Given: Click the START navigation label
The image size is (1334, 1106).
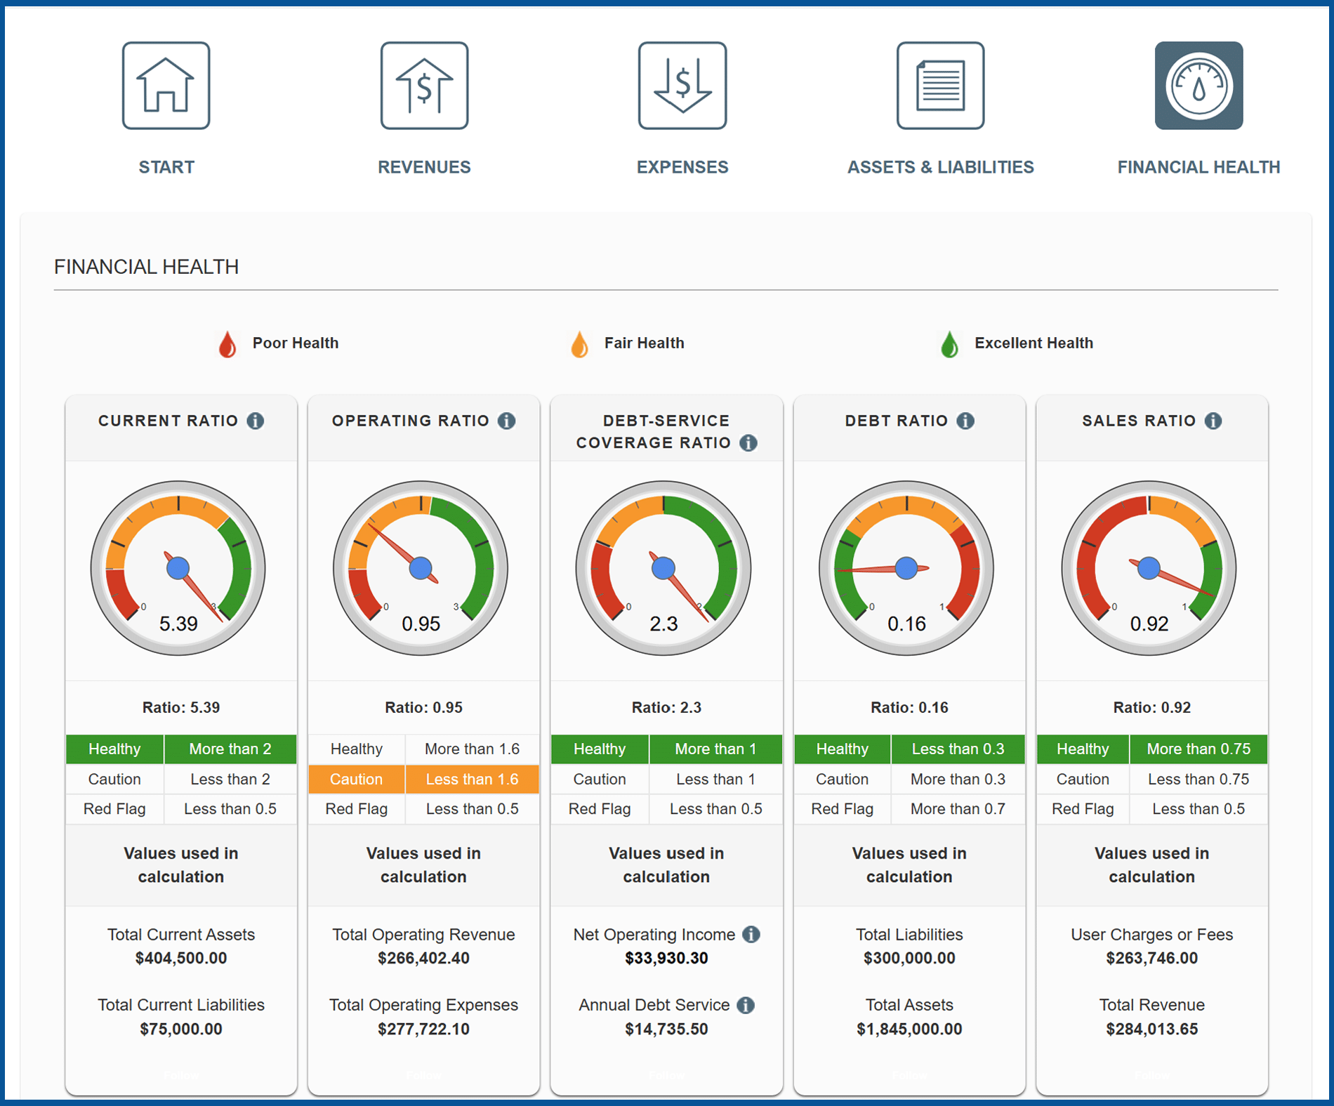Looking at the screenshot, I should tap(166, 167).
